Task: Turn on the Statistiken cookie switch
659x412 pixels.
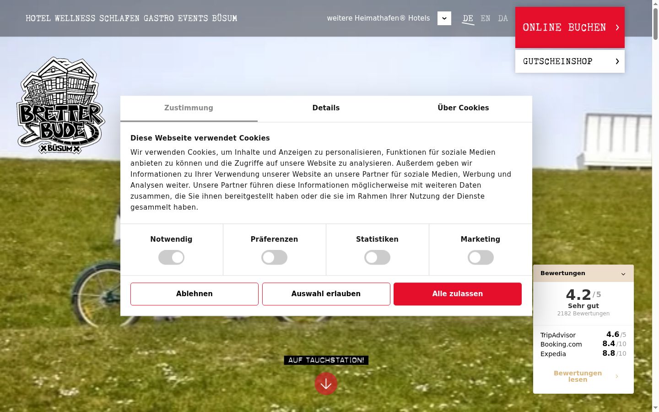Action: (377, 257)
